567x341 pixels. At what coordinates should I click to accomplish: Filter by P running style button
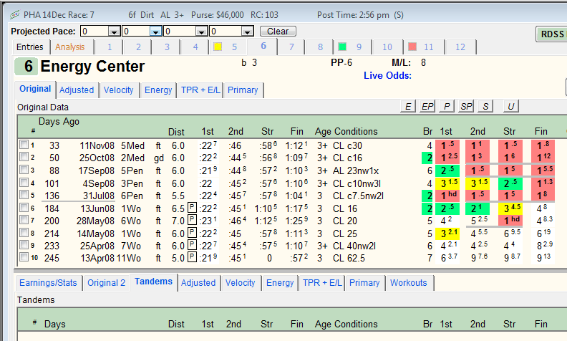[x=447, y=107]
